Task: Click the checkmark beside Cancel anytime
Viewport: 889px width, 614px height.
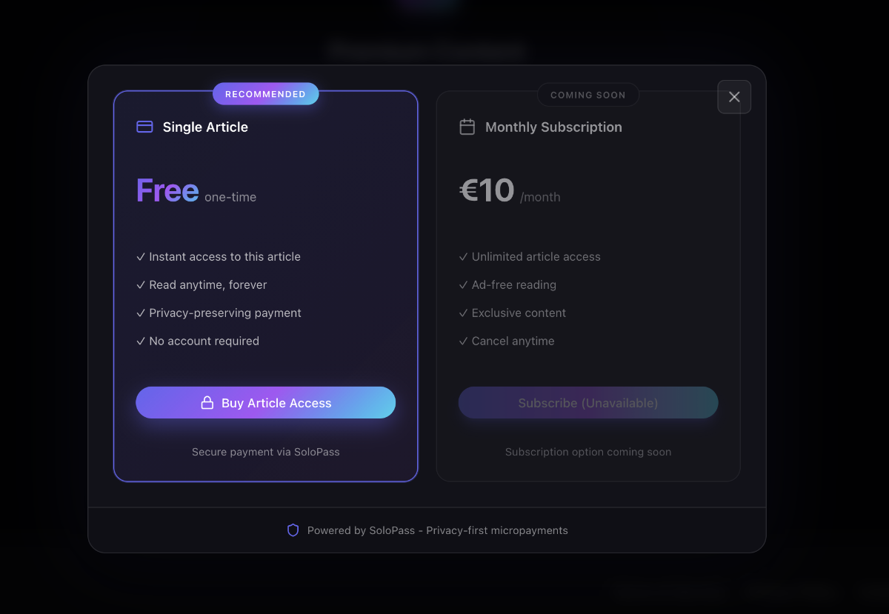Action: click(x=463, y=341)
